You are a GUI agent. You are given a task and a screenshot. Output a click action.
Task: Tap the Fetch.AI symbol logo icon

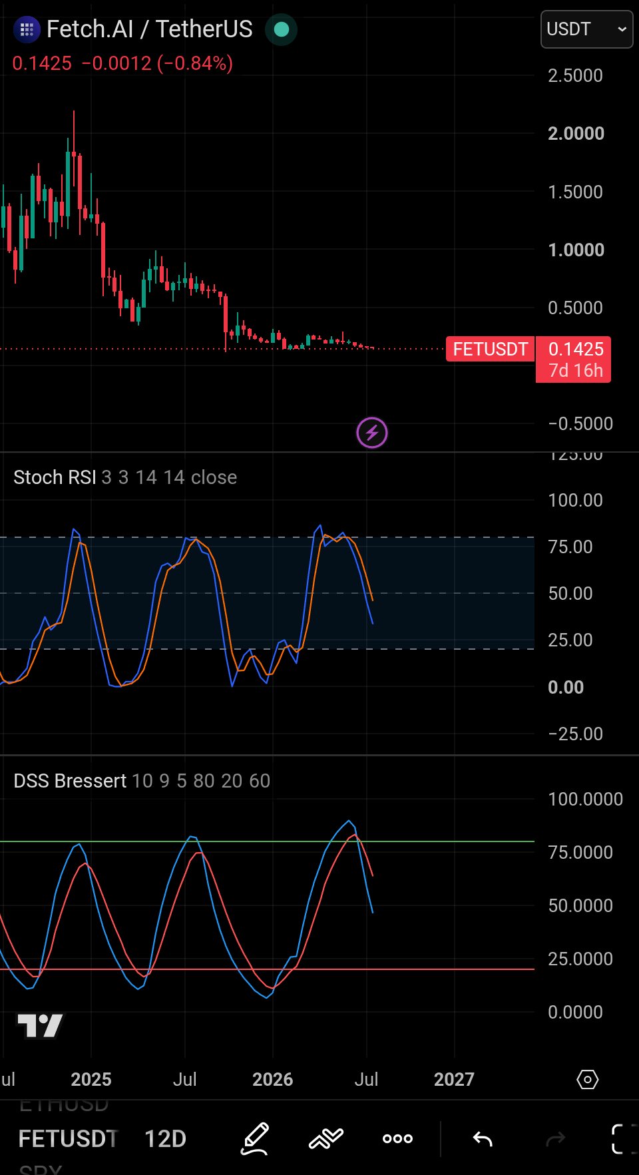pos(27,29)
